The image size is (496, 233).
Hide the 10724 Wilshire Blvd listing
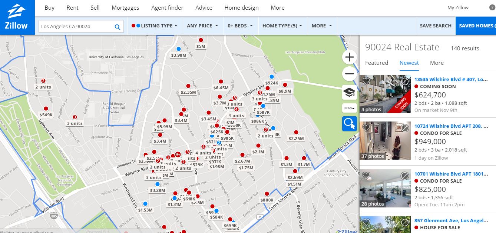click(x=405, y=128)
